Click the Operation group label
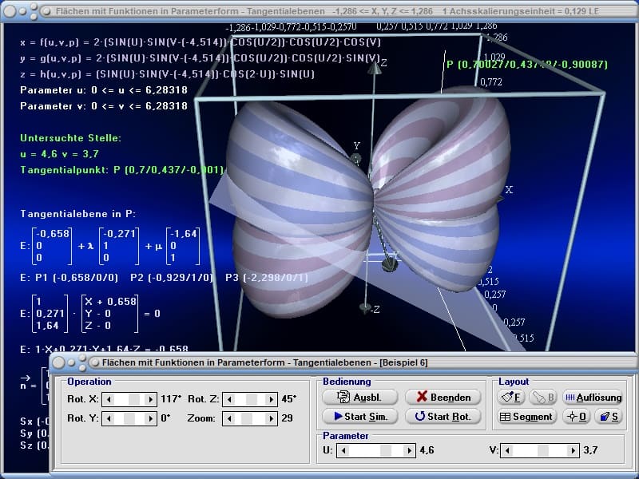The image size is (639, 479). [x=89, y=382]
